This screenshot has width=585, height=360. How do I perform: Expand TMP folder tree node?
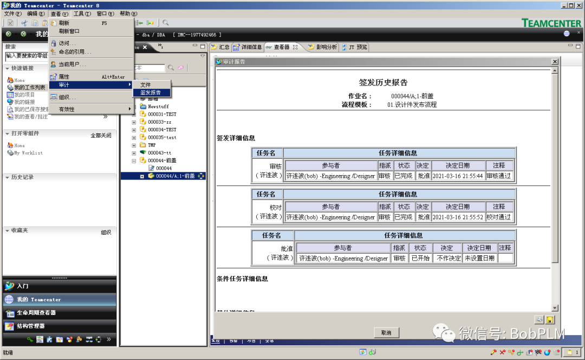click(x=134, y=145)
